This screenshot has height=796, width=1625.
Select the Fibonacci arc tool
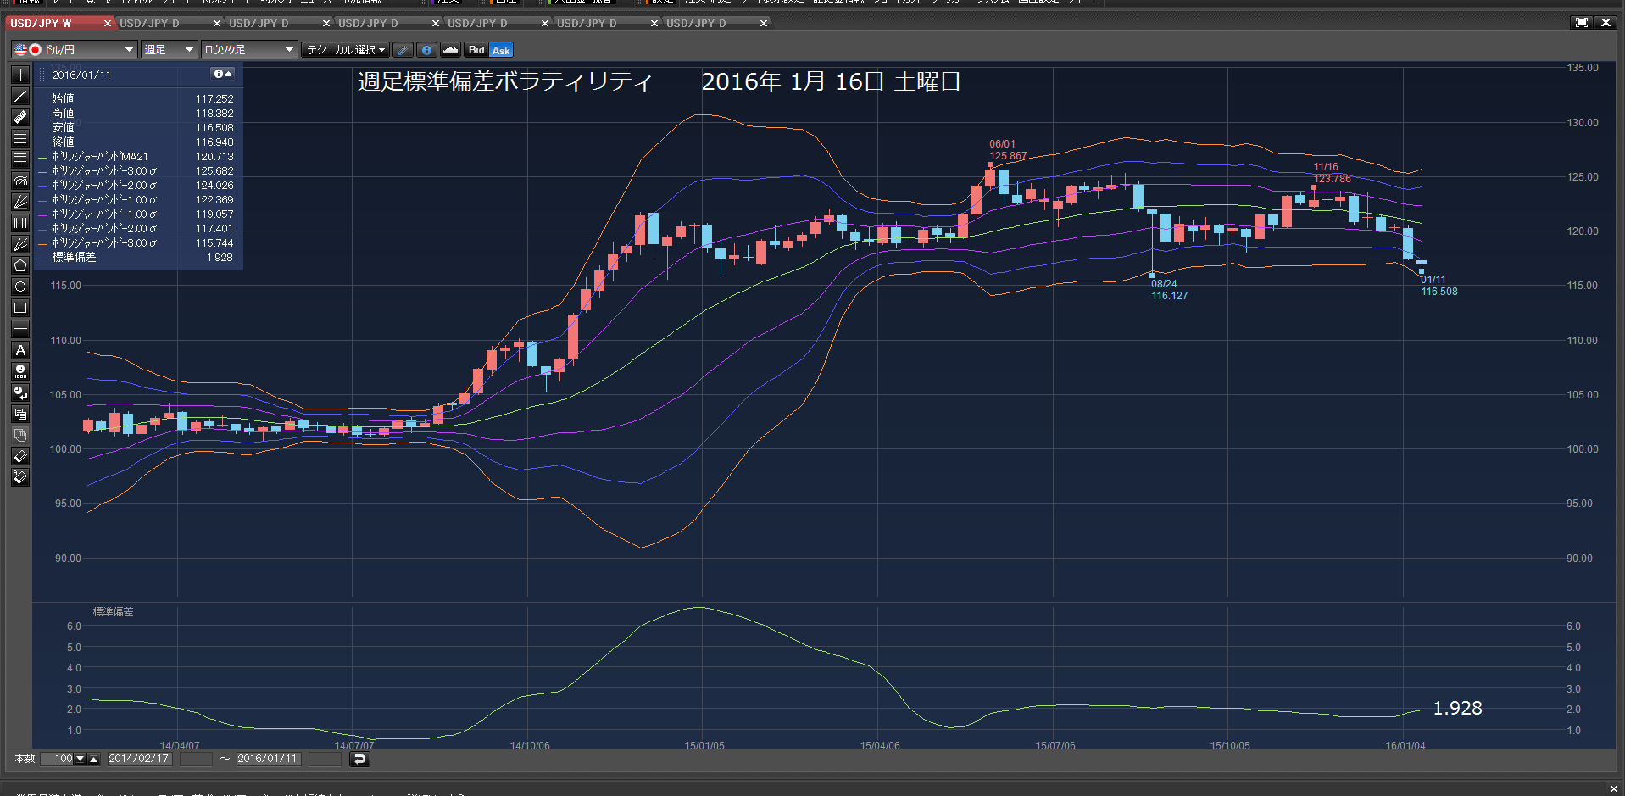pos(20,181)
